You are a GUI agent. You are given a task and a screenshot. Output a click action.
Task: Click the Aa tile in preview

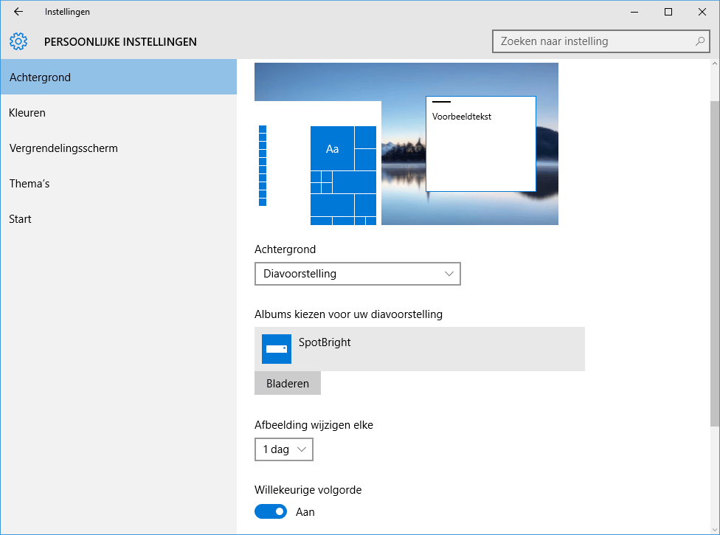pos(332,148)
